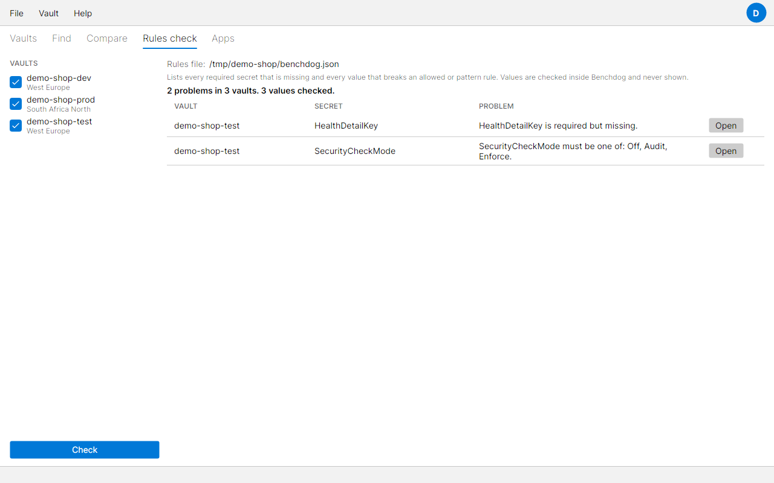
Task: Open the HealthDetailKey problem row
Action: coord(726,126)
